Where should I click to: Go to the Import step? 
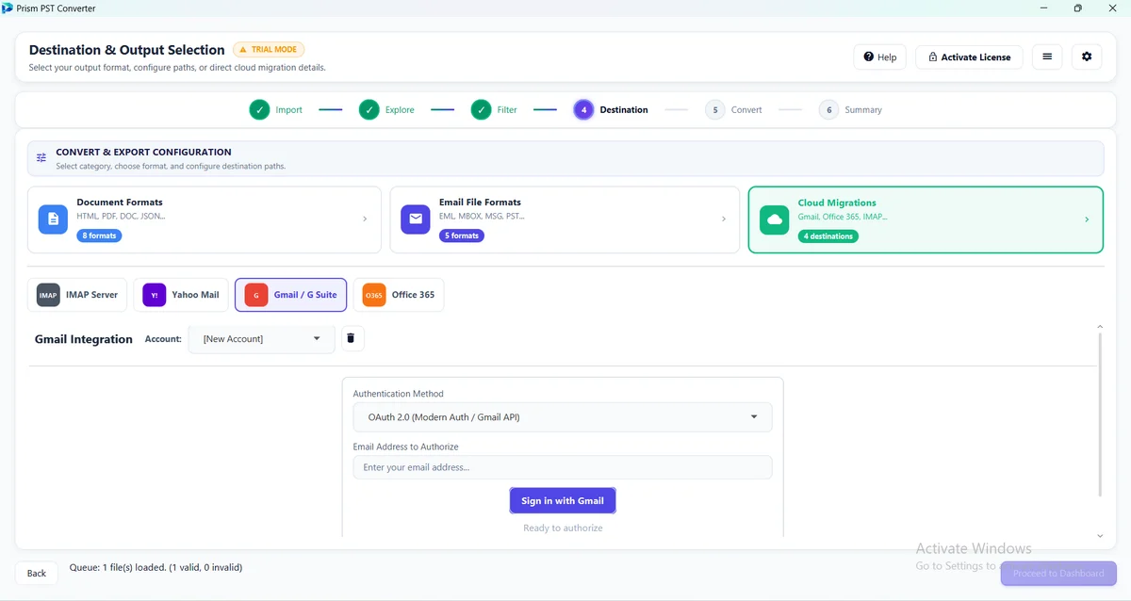coord(276,110)
